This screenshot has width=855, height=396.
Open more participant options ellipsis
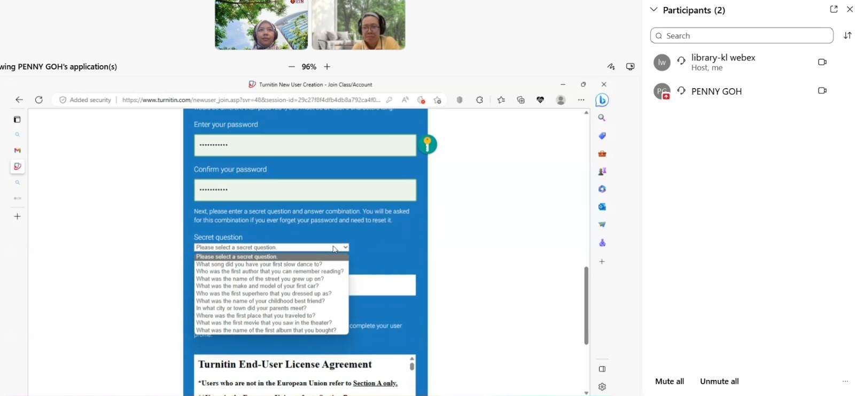(845, 382)
